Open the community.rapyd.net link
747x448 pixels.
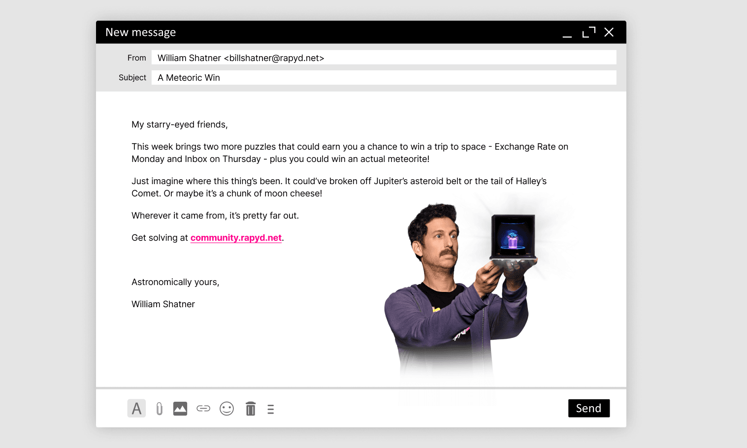tap(236, 238)
